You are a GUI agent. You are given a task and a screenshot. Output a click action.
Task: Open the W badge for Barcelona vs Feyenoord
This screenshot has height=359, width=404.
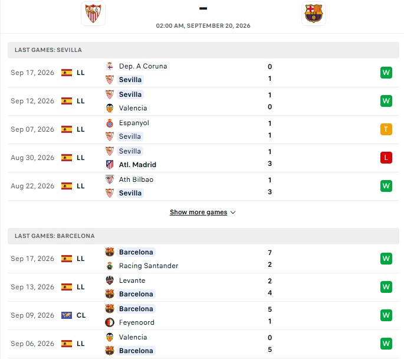coord(386,315)
